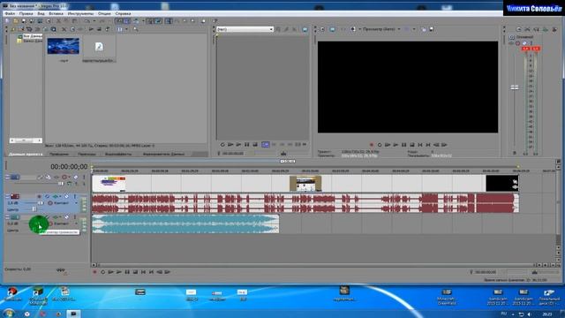Click the video track Track Motion icon
The width and height of the screenshot is (565, 318).
pyautogui.click(x=48, y=177)
